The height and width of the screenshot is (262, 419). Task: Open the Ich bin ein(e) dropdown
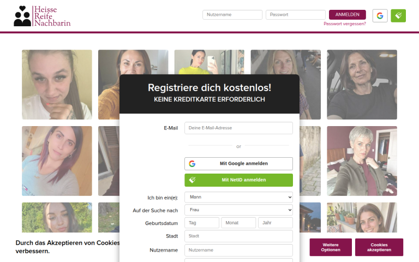tap(238, 197)
